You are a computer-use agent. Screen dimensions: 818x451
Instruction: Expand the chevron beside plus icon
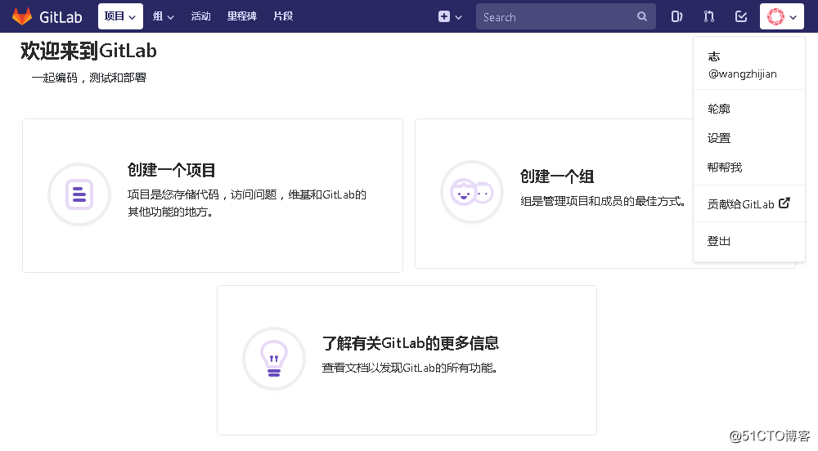click(x=459, y=17)
